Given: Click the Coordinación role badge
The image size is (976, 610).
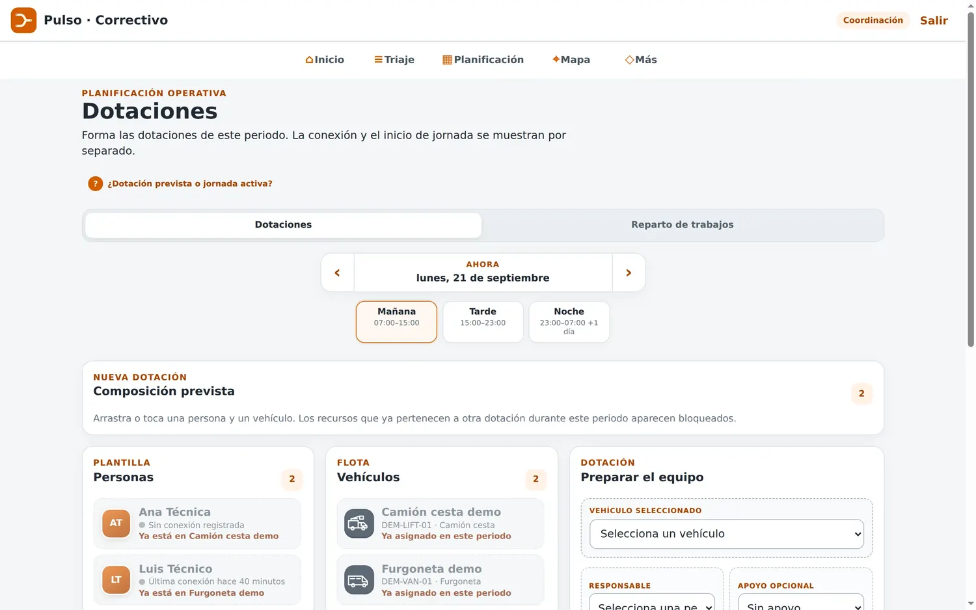Looking at the screenshot, I should tap(873, 20).
